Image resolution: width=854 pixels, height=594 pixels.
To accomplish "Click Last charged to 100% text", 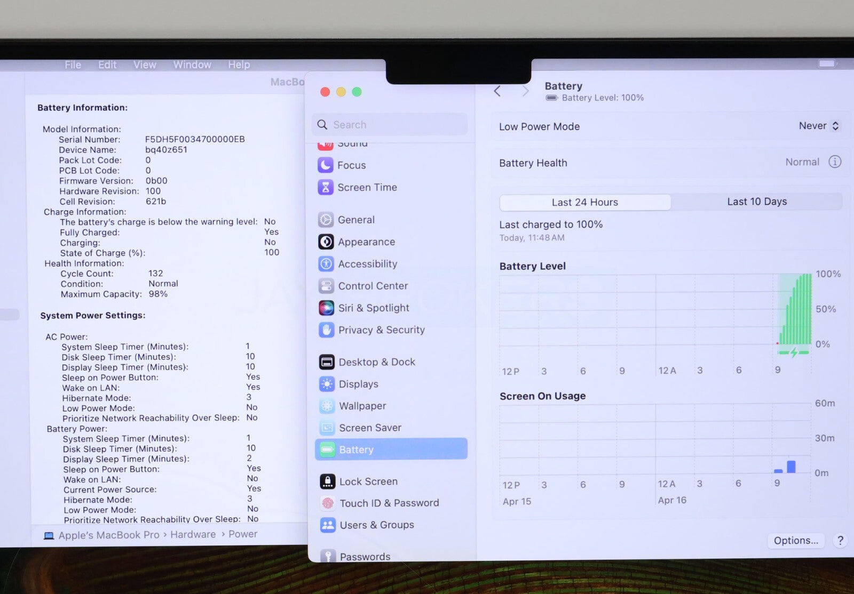I will pyautogui.click(x=551, y=224).
